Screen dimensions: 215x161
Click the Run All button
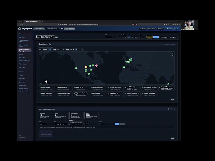[x=122, y=124]
